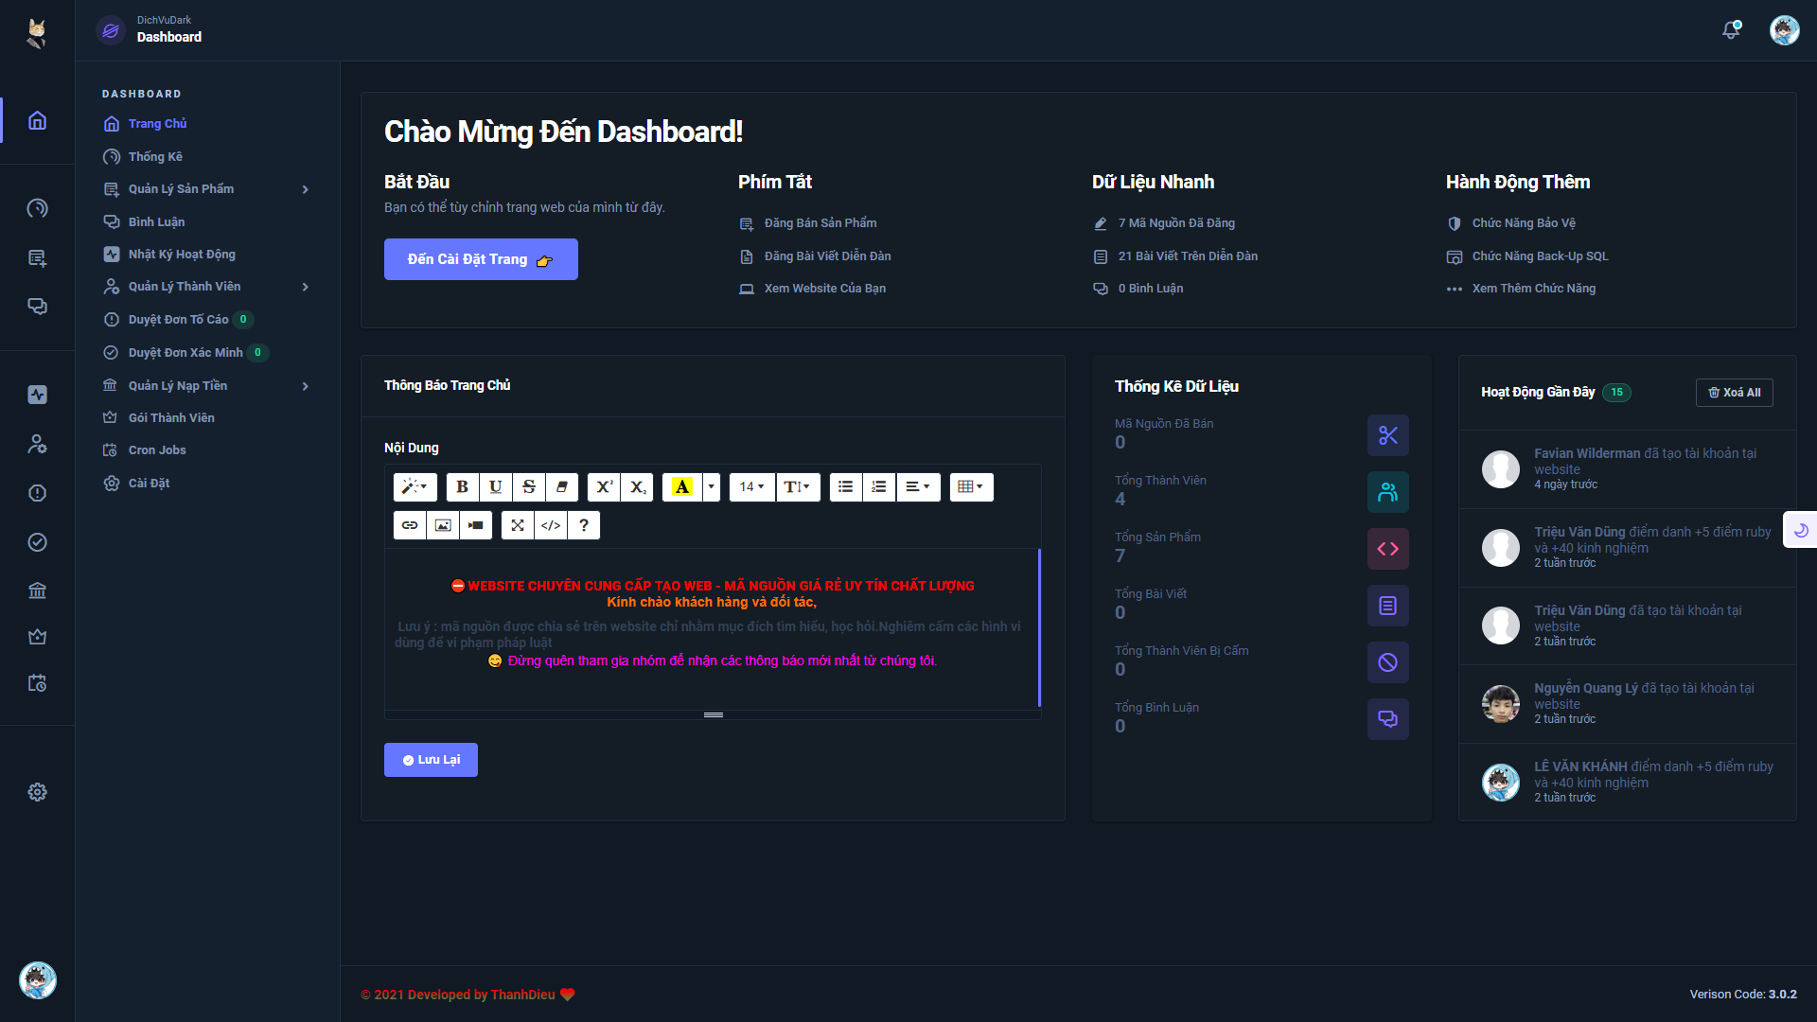Toggle dark mode moon icon

(x=1801, y=530)
